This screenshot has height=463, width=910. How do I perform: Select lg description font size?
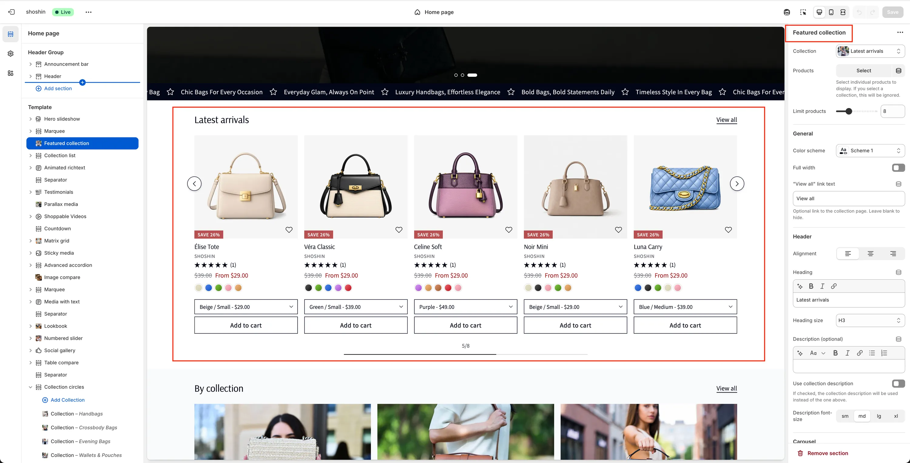[x=879, y=416]
